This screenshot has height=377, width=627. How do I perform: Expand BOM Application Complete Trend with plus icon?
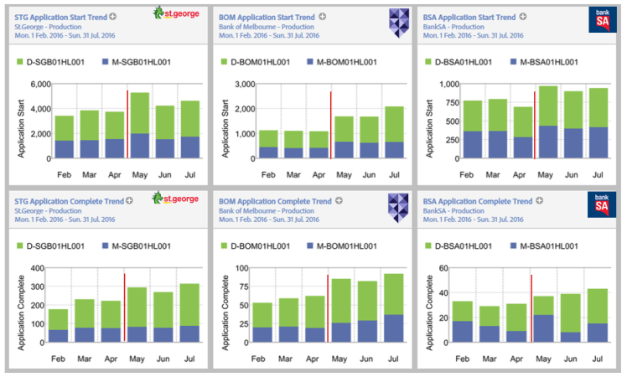[334, 201]
